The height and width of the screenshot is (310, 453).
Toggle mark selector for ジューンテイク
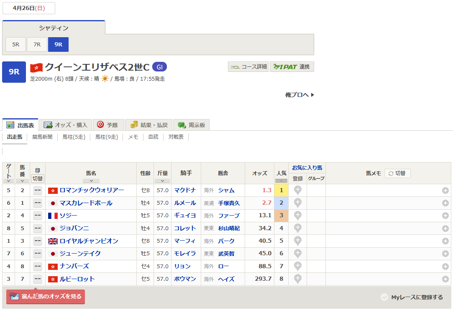[x=38, y=254]
